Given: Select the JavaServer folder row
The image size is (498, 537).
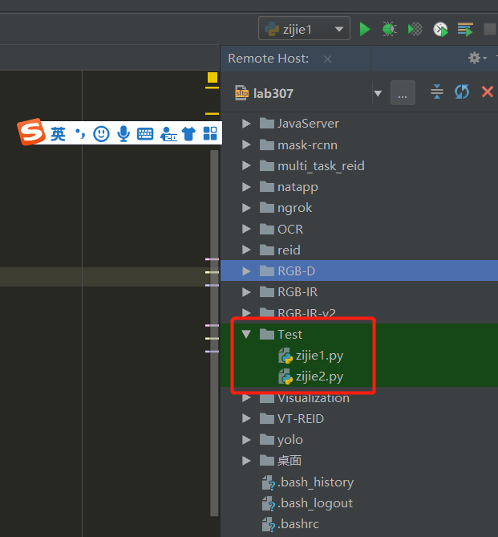Looking at the screenshot, I should [359, 124].
